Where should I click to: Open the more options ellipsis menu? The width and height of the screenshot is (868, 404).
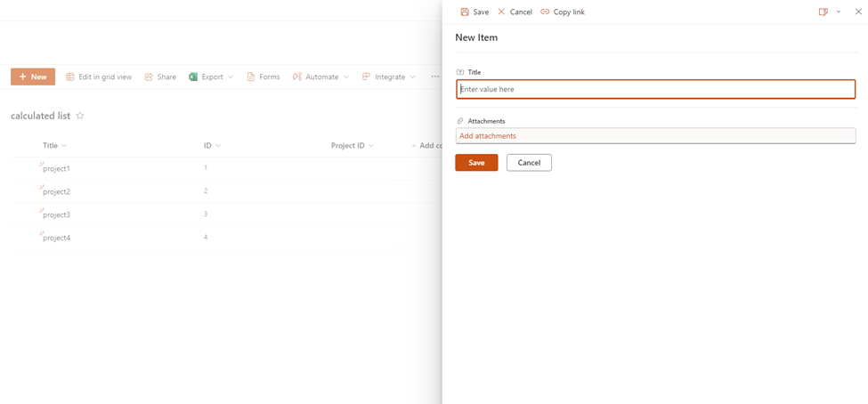click(435, 77)
